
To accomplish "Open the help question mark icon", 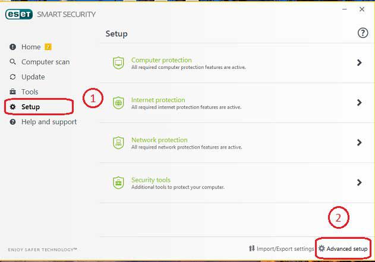I will pos(363,33).
